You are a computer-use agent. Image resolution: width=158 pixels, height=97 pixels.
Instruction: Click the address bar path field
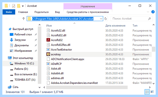pos(65,19)
